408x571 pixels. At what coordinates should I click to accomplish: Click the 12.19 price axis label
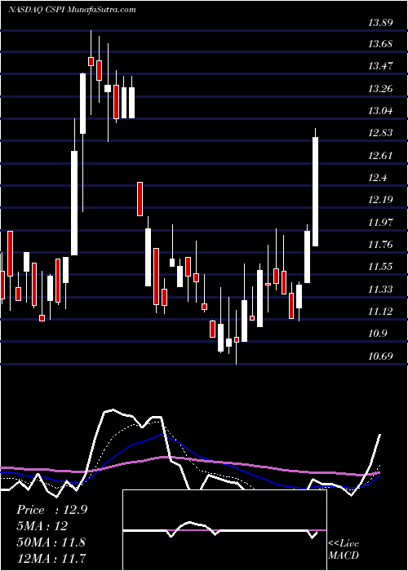click(x=380, y=200)
